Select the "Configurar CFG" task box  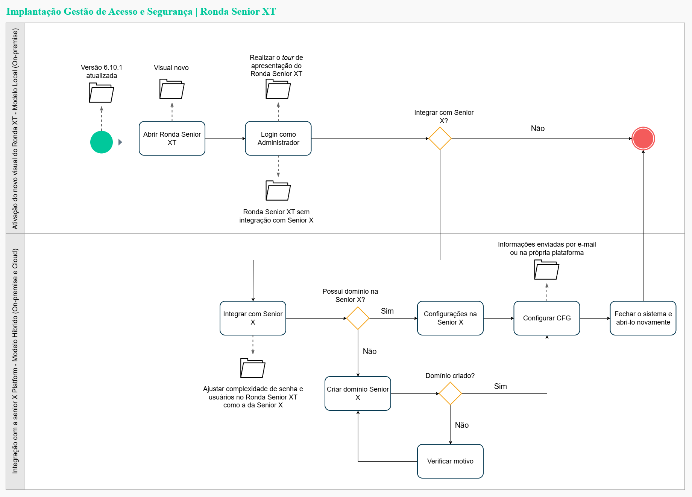[x=547, y=318]
